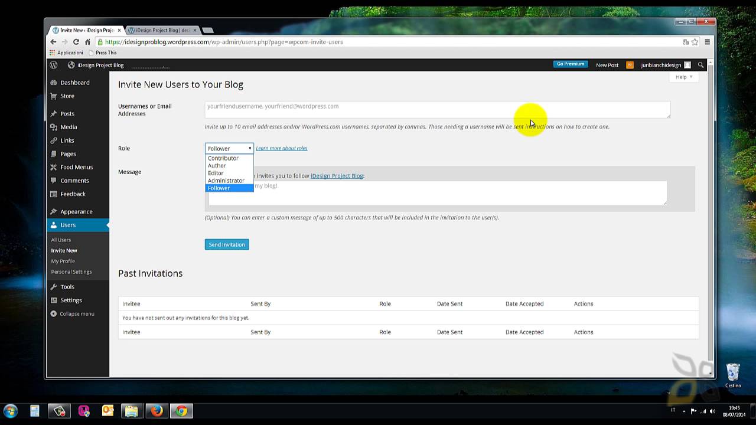Open Personal Settings submenu
The width and height of the screenshot is (756, 425).
pyautogui.click(x=71, y=272)
